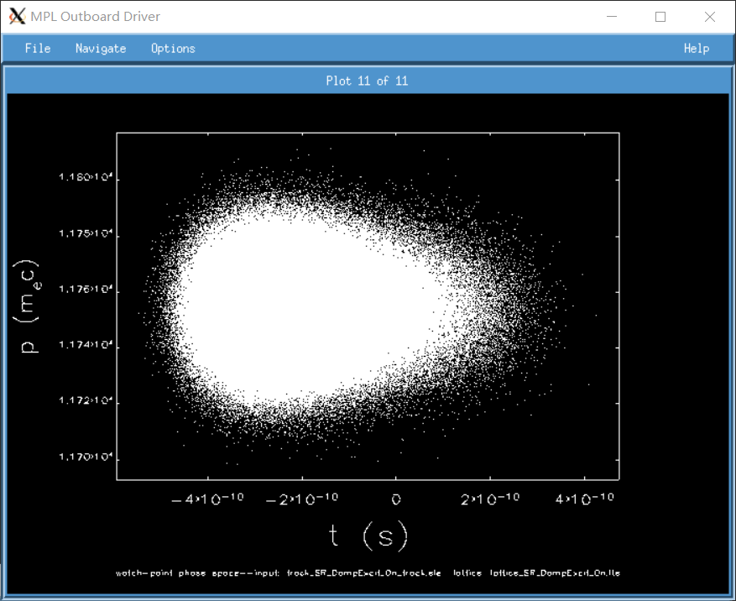
Task: Close the MPL Outboard Driver window
Action: (x=707, y=17)
